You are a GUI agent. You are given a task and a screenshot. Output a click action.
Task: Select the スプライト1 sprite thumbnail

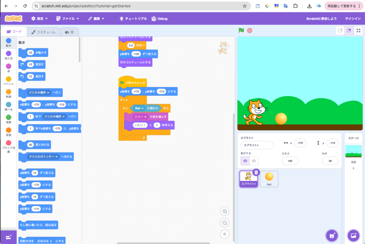248,179
